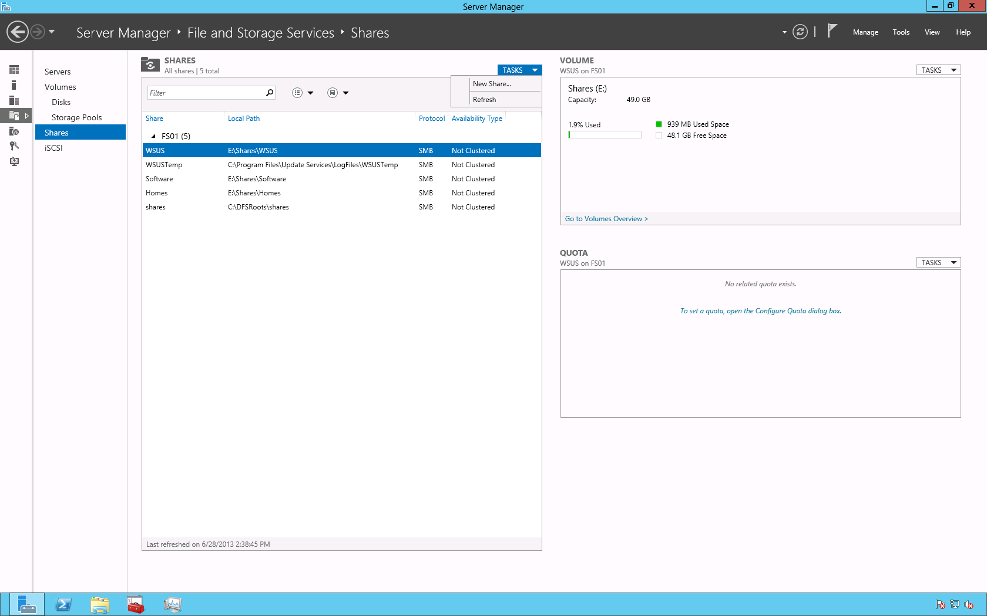The width and height of the screenshot is (987, 616).
Task: Open the navigation history dropdown arrow
Action: [x=52, y=32]
